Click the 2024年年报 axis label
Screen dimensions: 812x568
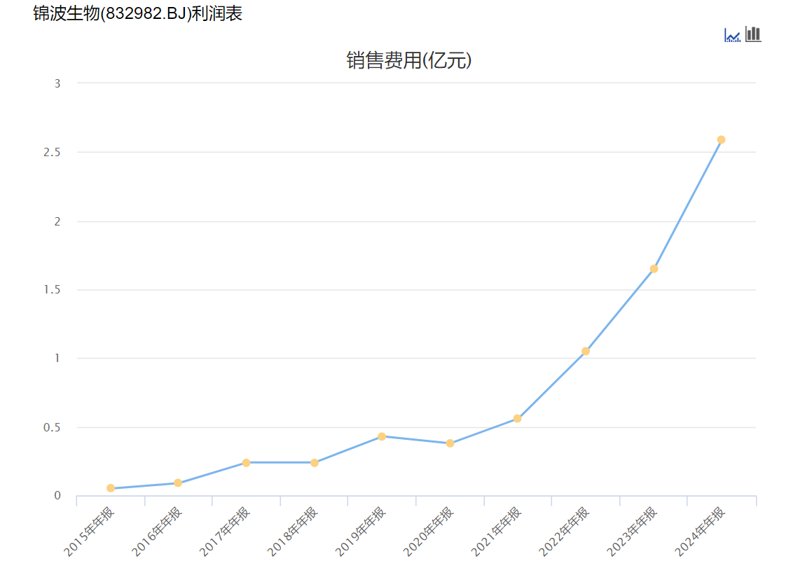(699, 532)
